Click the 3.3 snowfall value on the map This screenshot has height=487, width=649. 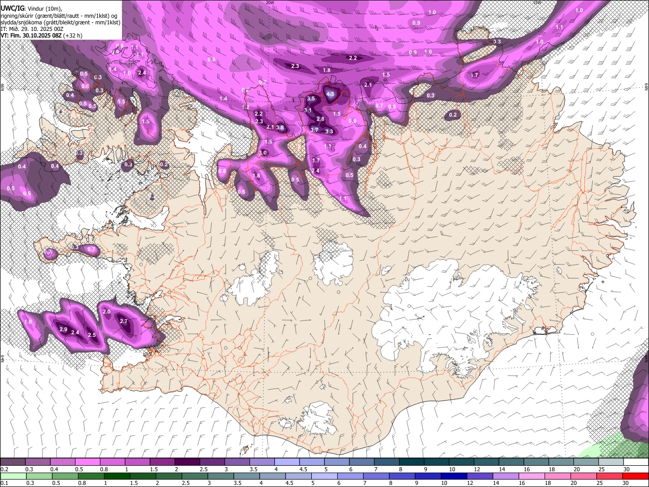329,132
